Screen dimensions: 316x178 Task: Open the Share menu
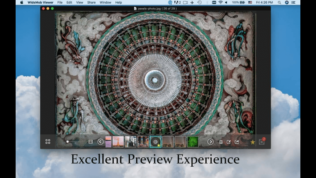[92, 3]
